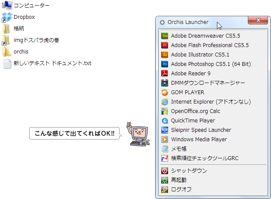Click the orchis folder name
The image size is (271, 199).
21,51
